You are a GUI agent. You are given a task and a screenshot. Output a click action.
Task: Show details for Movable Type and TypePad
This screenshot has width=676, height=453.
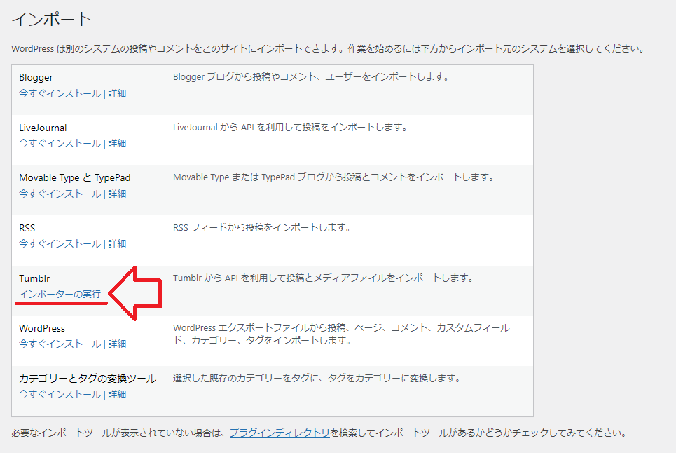point(117,194)
